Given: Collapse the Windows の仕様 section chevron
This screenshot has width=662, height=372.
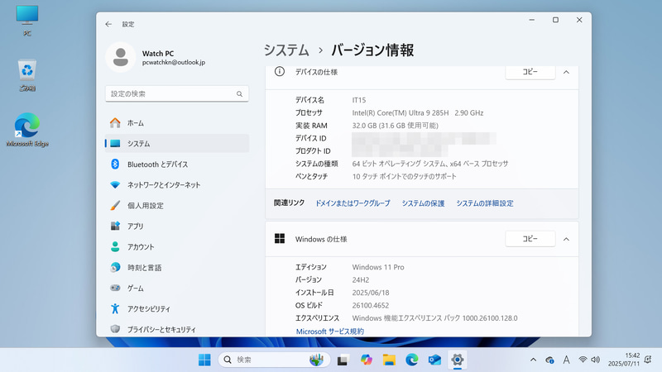Looking at the screenshot, I should click(566, 239).
